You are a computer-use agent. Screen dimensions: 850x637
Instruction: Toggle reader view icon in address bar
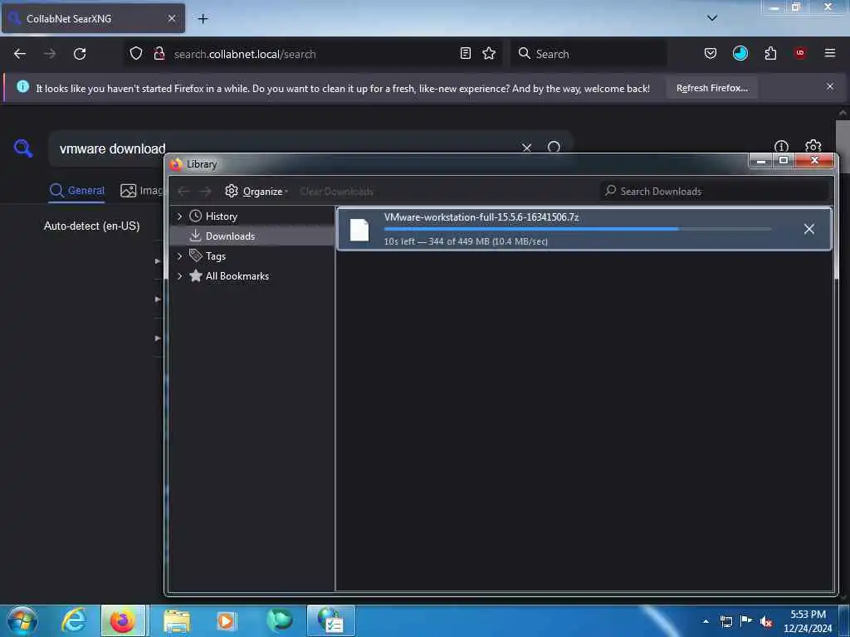pos(465,53)
